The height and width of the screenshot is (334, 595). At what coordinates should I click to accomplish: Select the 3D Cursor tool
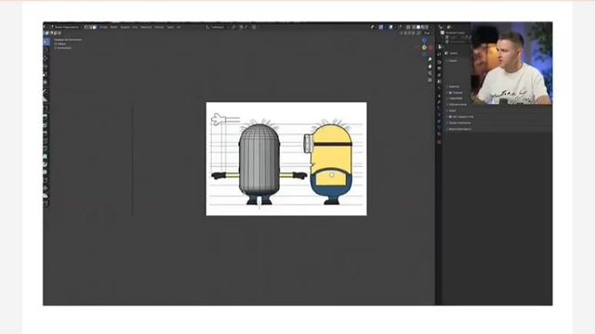tap(46, 49)
